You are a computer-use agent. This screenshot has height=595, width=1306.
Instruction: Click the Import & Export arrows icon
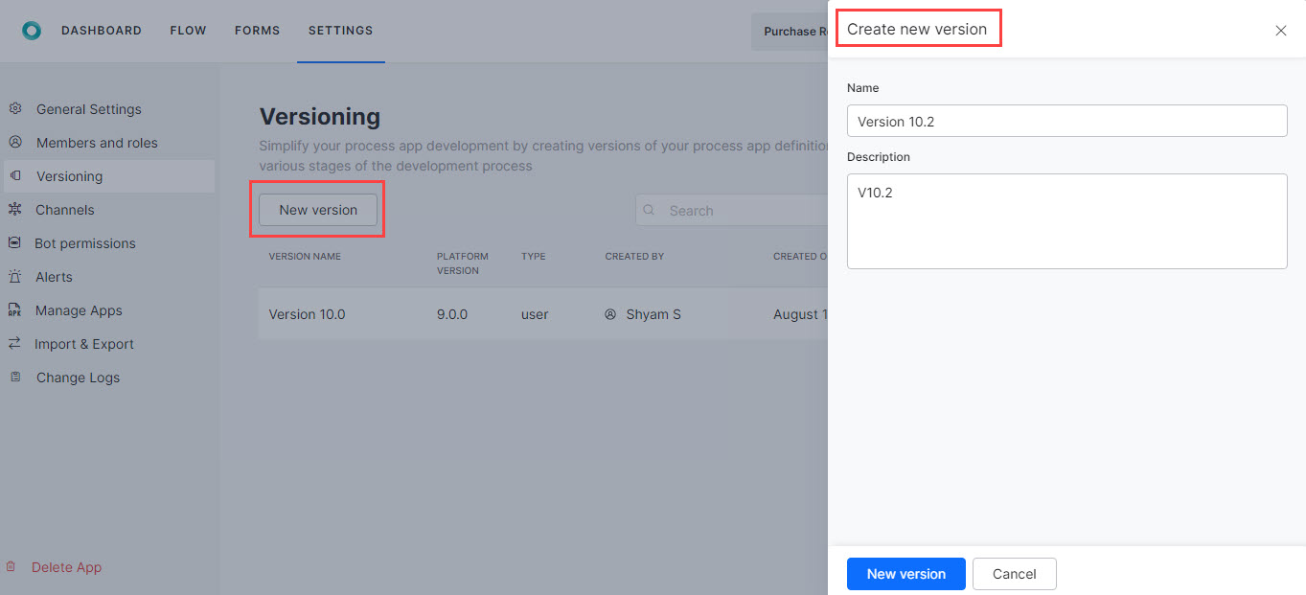[15, 343]
